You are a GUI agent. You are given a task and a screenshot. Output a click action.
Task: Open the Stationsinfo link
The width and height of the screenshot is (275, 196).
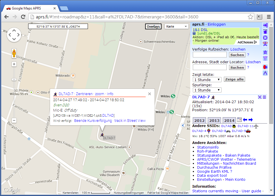coord(208,147)
